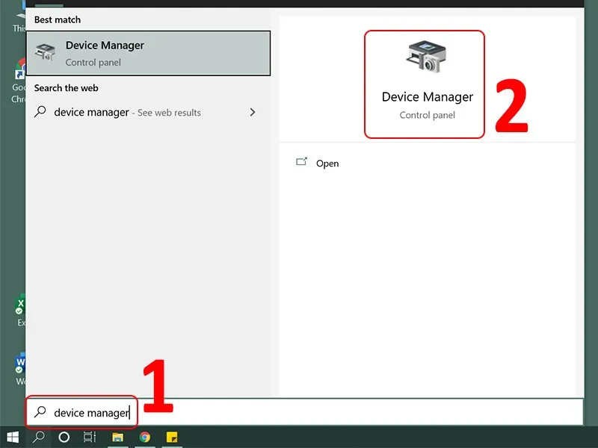
Task: Open the device manager web results link
Action: (127, 112)
